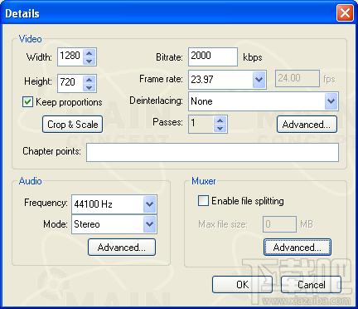Screen dimensions: 358x309
Task: Decrease Height with the down arrow
Action: pyautogui.click(x=89, y=87)
